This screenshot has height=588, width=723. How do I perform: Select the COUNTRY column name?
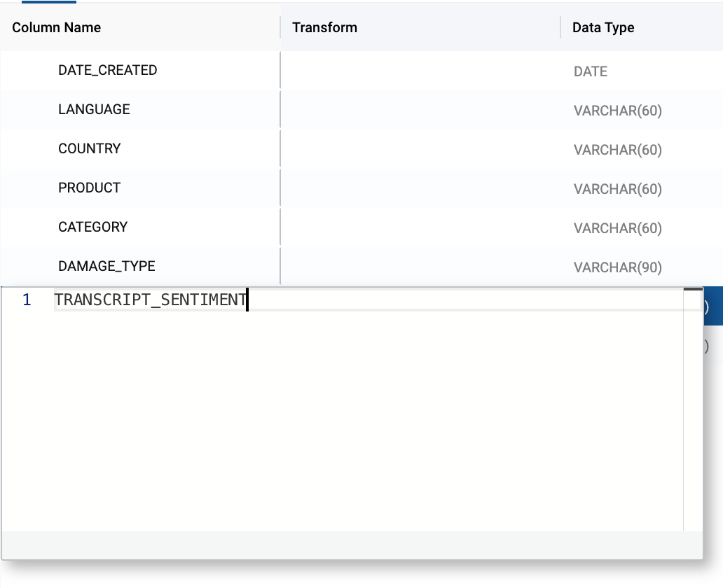click(x=90, y=148)
